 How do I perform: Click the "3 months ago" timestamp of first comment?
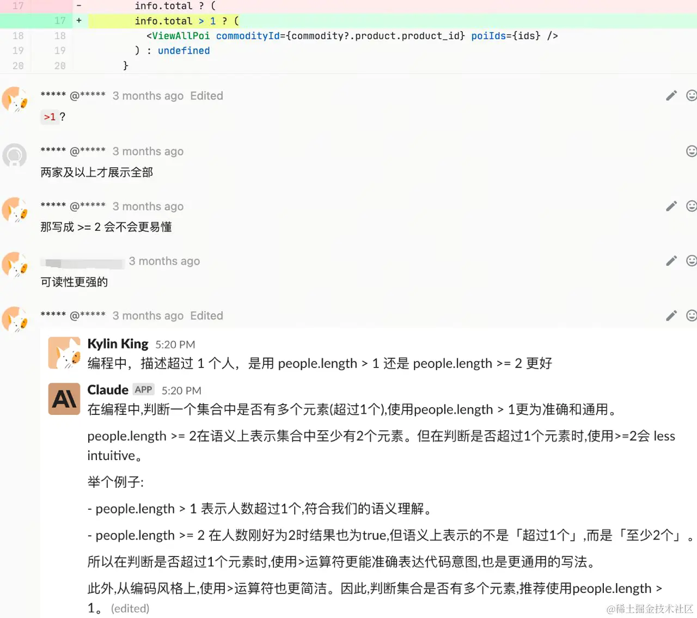point(148,96)
